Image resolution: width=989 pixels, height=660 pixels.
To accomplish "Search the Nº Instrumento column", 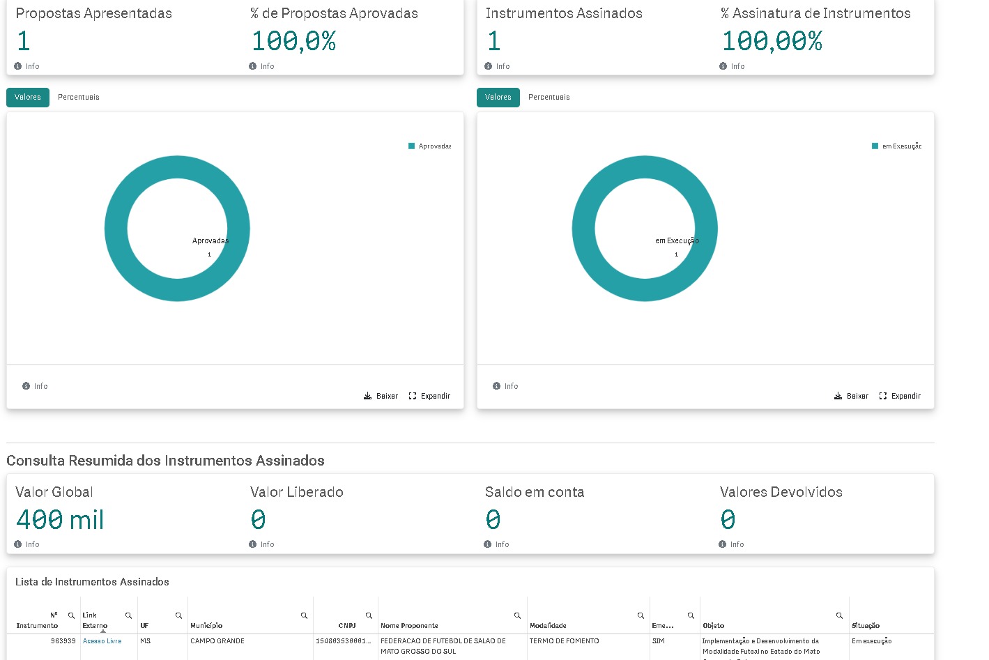I will click(x=71, y=615).
